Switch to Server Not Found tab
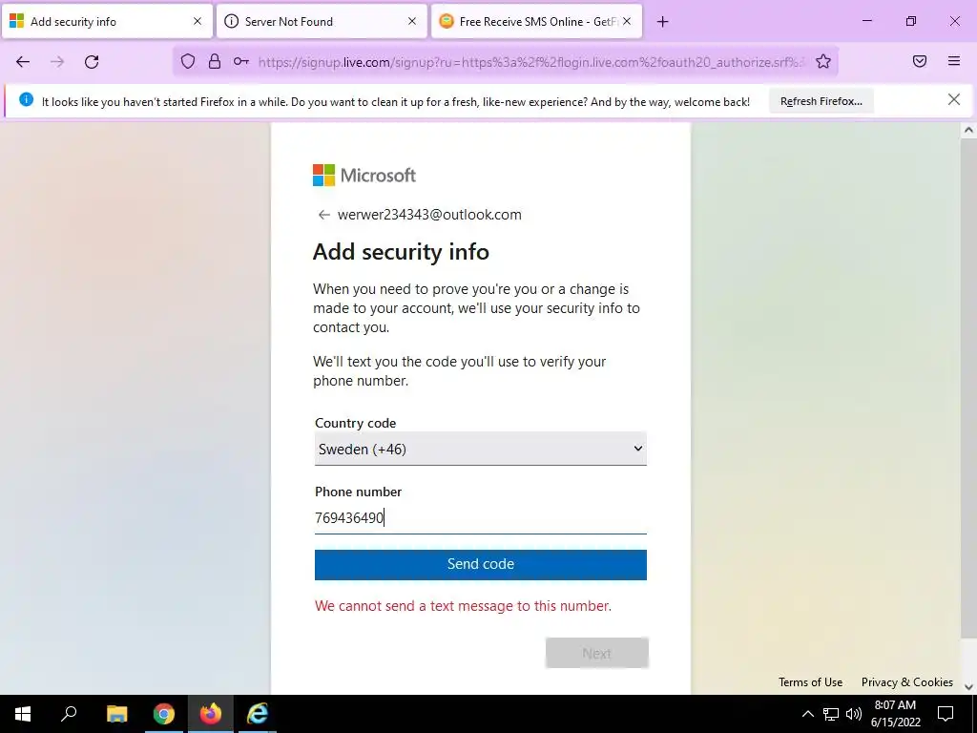This screenshot has height=733, width=977. 322,21
